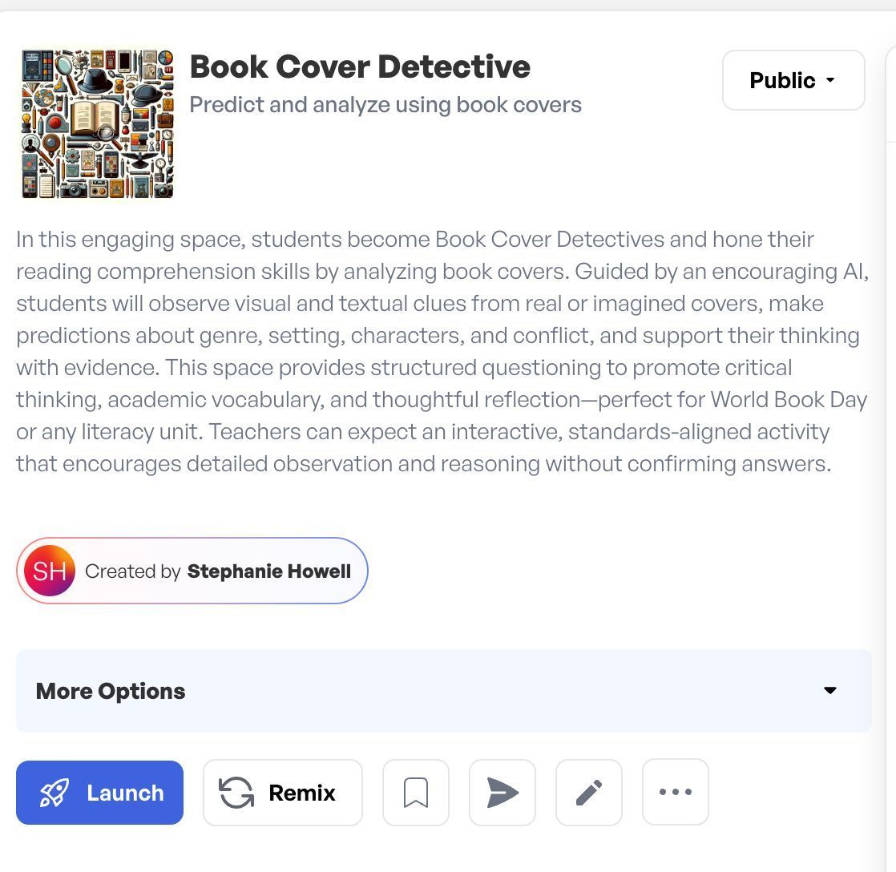Share via the paper plane icon
Viewport: 896px width, 872px height.
[x=502, y=792]
